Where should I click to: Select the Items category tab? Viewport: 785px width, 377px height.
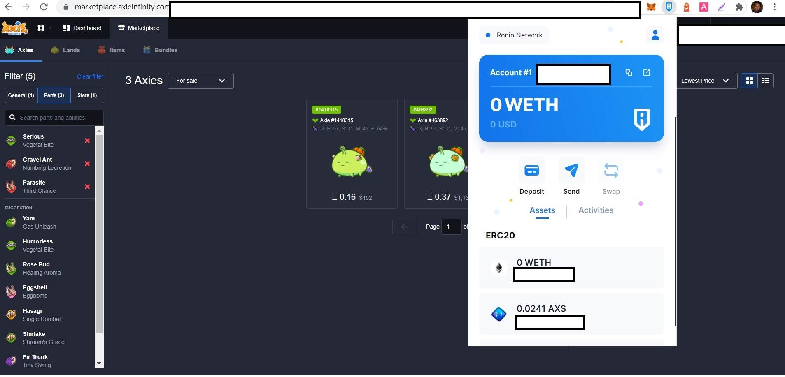click(x=111, y=50)
